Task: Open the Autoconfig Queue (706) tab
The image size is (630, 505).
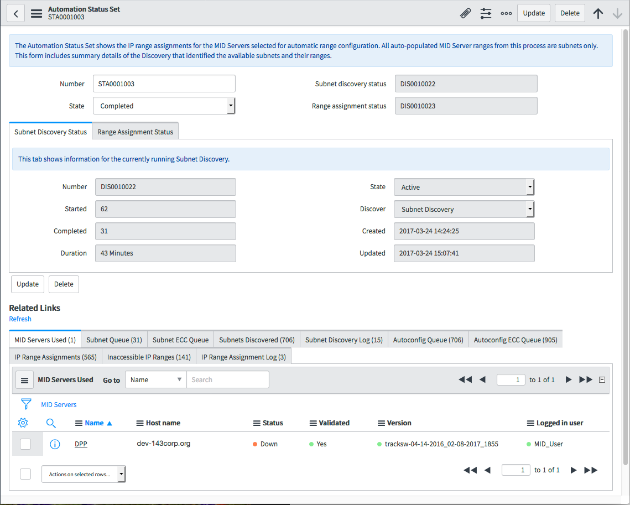Action: (x=428, y=340)
